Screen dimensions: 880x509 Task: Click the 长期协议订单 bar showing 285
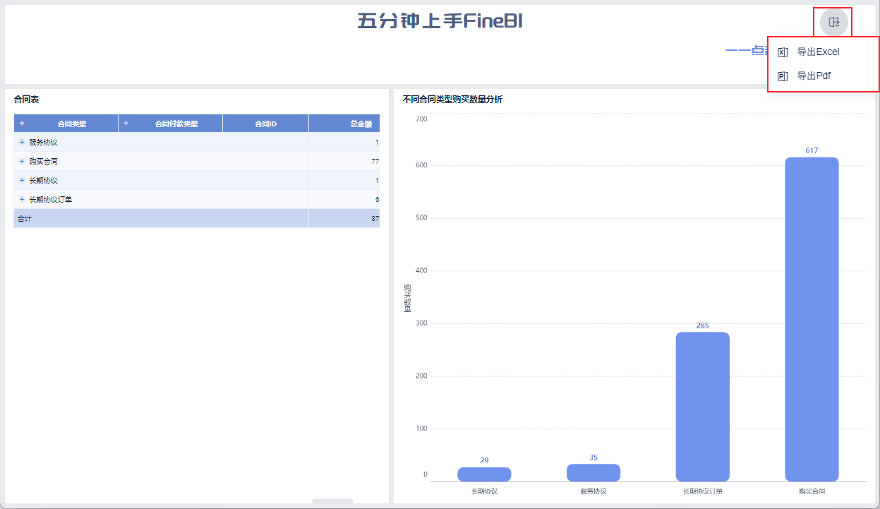pyautogui.click(x=702, y=406)
